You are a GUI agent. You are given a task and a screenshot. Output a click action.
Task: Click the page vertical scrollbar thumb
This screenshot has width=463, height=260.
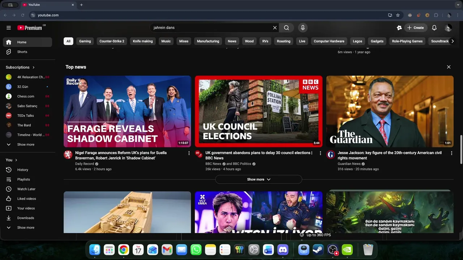click(x=461, y=149)
